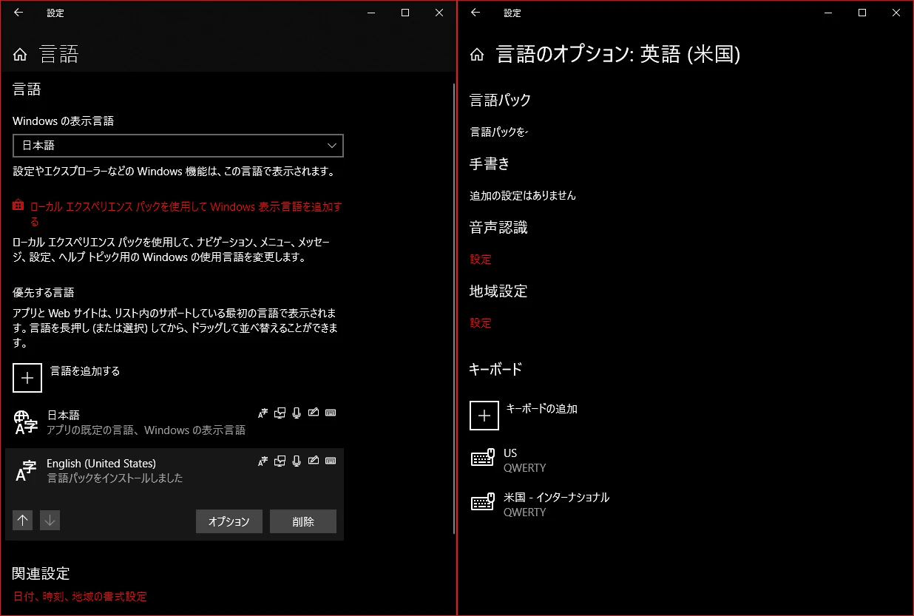Click home icon beside 言語のオプション title
The image size is (914, 616).
pos(477,55)
